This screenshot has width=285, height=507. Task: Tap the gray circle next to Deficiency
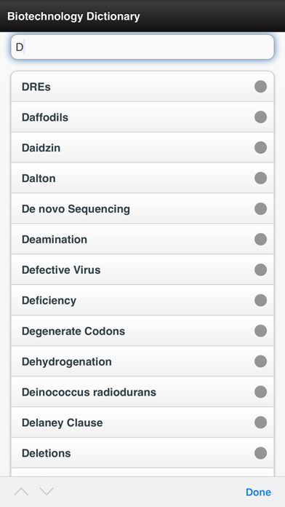(x=260, y=300)
